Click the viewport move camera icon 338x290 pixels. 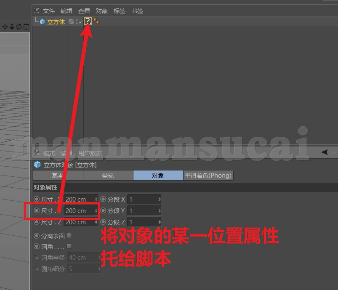[x=5, y=27]
